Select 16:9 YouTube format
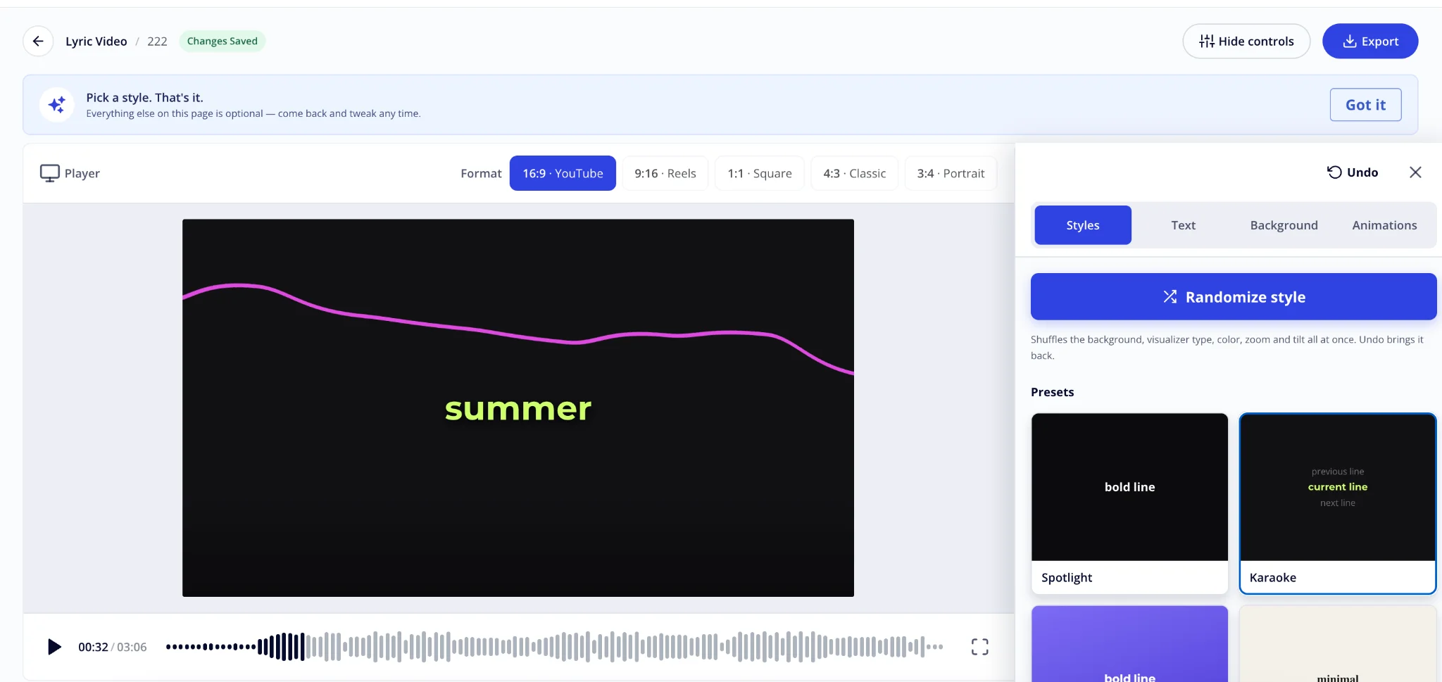The height and width of the screenshot is (682, 1442). coord(563,173)
